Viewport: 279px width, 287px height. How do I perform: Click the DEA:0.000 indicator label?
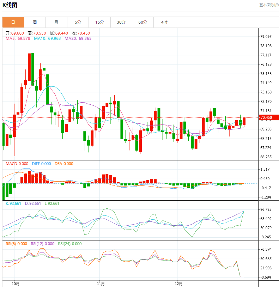[x=64, y=164]
